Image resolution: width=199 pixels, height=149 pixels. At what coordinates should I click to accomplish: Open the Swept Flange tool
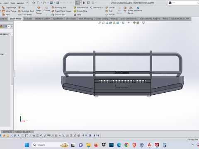click(x=39, y=10)
